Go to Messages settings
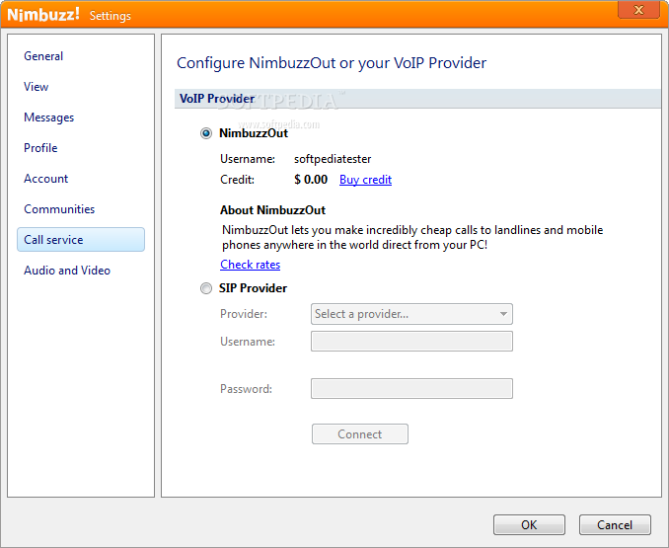This screenshot has height=548, width=669. coord(48,117)
